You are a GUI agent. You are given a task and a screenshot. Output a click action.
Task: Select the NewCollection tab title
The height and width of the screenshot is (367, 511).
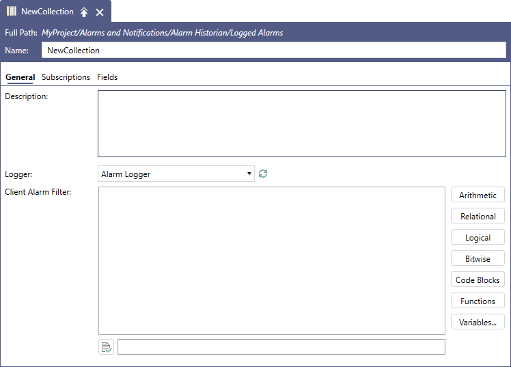coord(47,12)
